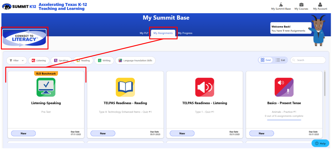Viewport: 332px width, 151px height.
Task: Click the Connect to Literacy logo
Action: point(25,38)
